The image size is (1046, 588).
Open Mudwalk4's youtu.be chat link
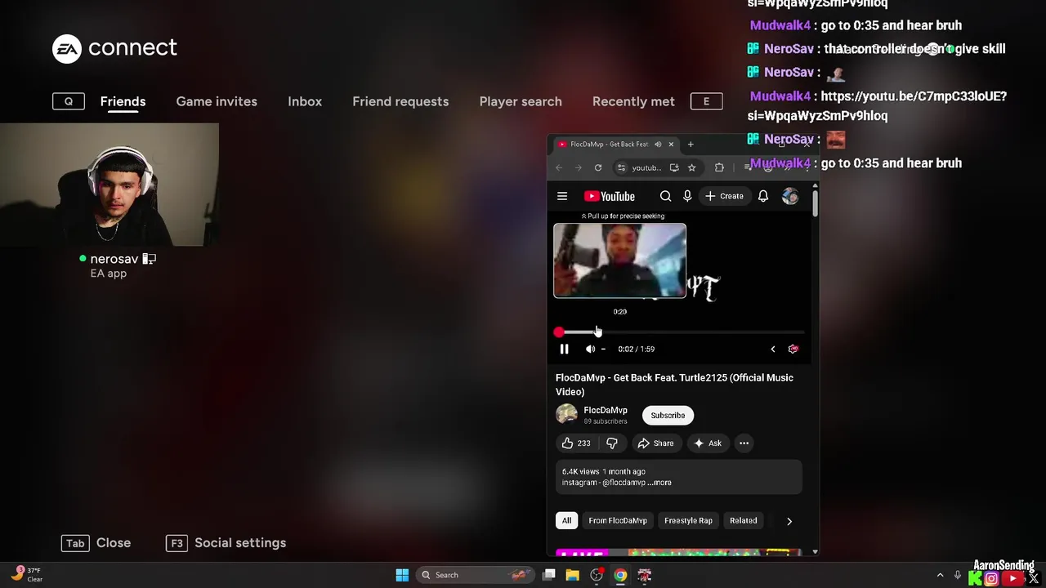point(877,105)
